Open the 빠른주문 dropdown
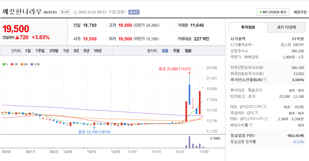 (301, 12)
